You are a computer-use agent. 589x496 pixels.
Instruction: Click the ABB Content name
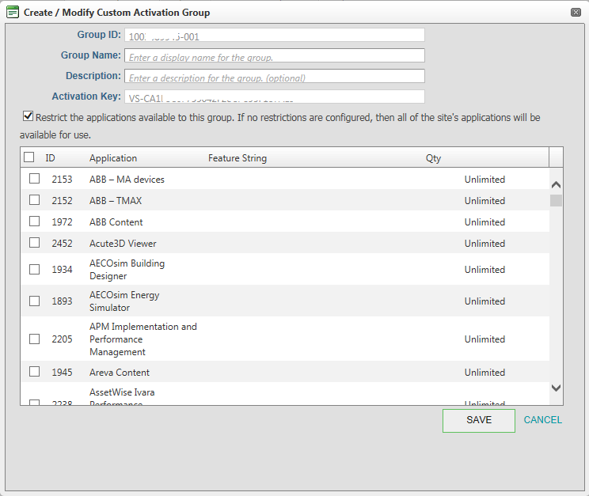116,222
